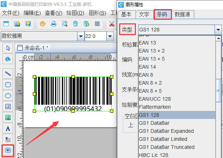The image size is (223, 158).
Task: Click the save floppy disk icon
Action: click(x=28, y=24)
